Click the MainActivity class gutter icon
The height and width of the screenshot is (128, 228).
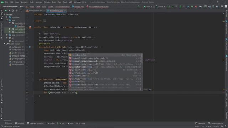coord(30,27)
